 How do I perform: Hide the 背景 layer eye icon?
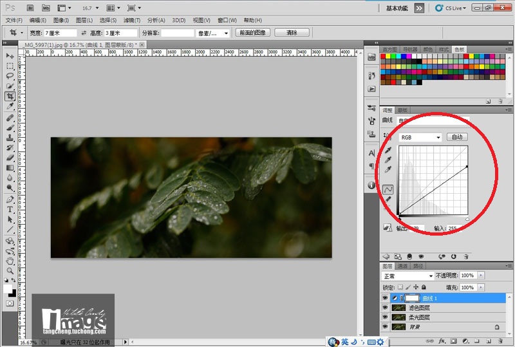(386, 327)
